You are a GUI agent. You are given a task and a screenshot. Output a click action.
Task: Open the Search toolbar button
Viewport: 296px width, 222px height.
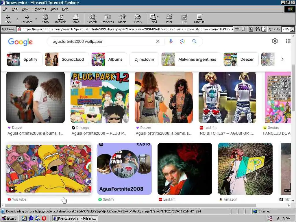click(x=92, y=19)
